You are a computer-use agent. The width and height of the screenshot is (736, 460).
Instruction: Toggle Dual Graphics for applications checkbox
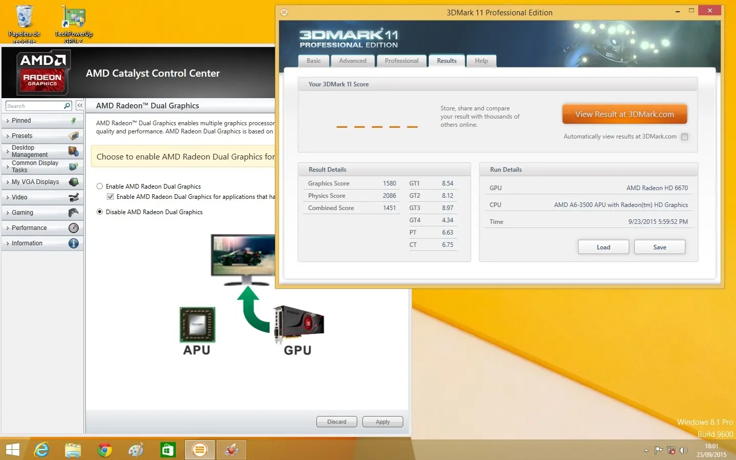pyautogui.click(x=110, y=197)
